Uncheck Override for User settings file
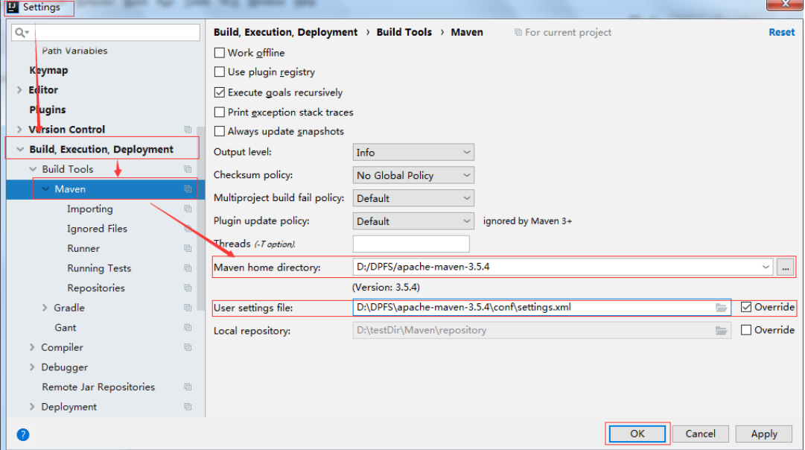This screenshot has height=450, width=805. (746, 307)
